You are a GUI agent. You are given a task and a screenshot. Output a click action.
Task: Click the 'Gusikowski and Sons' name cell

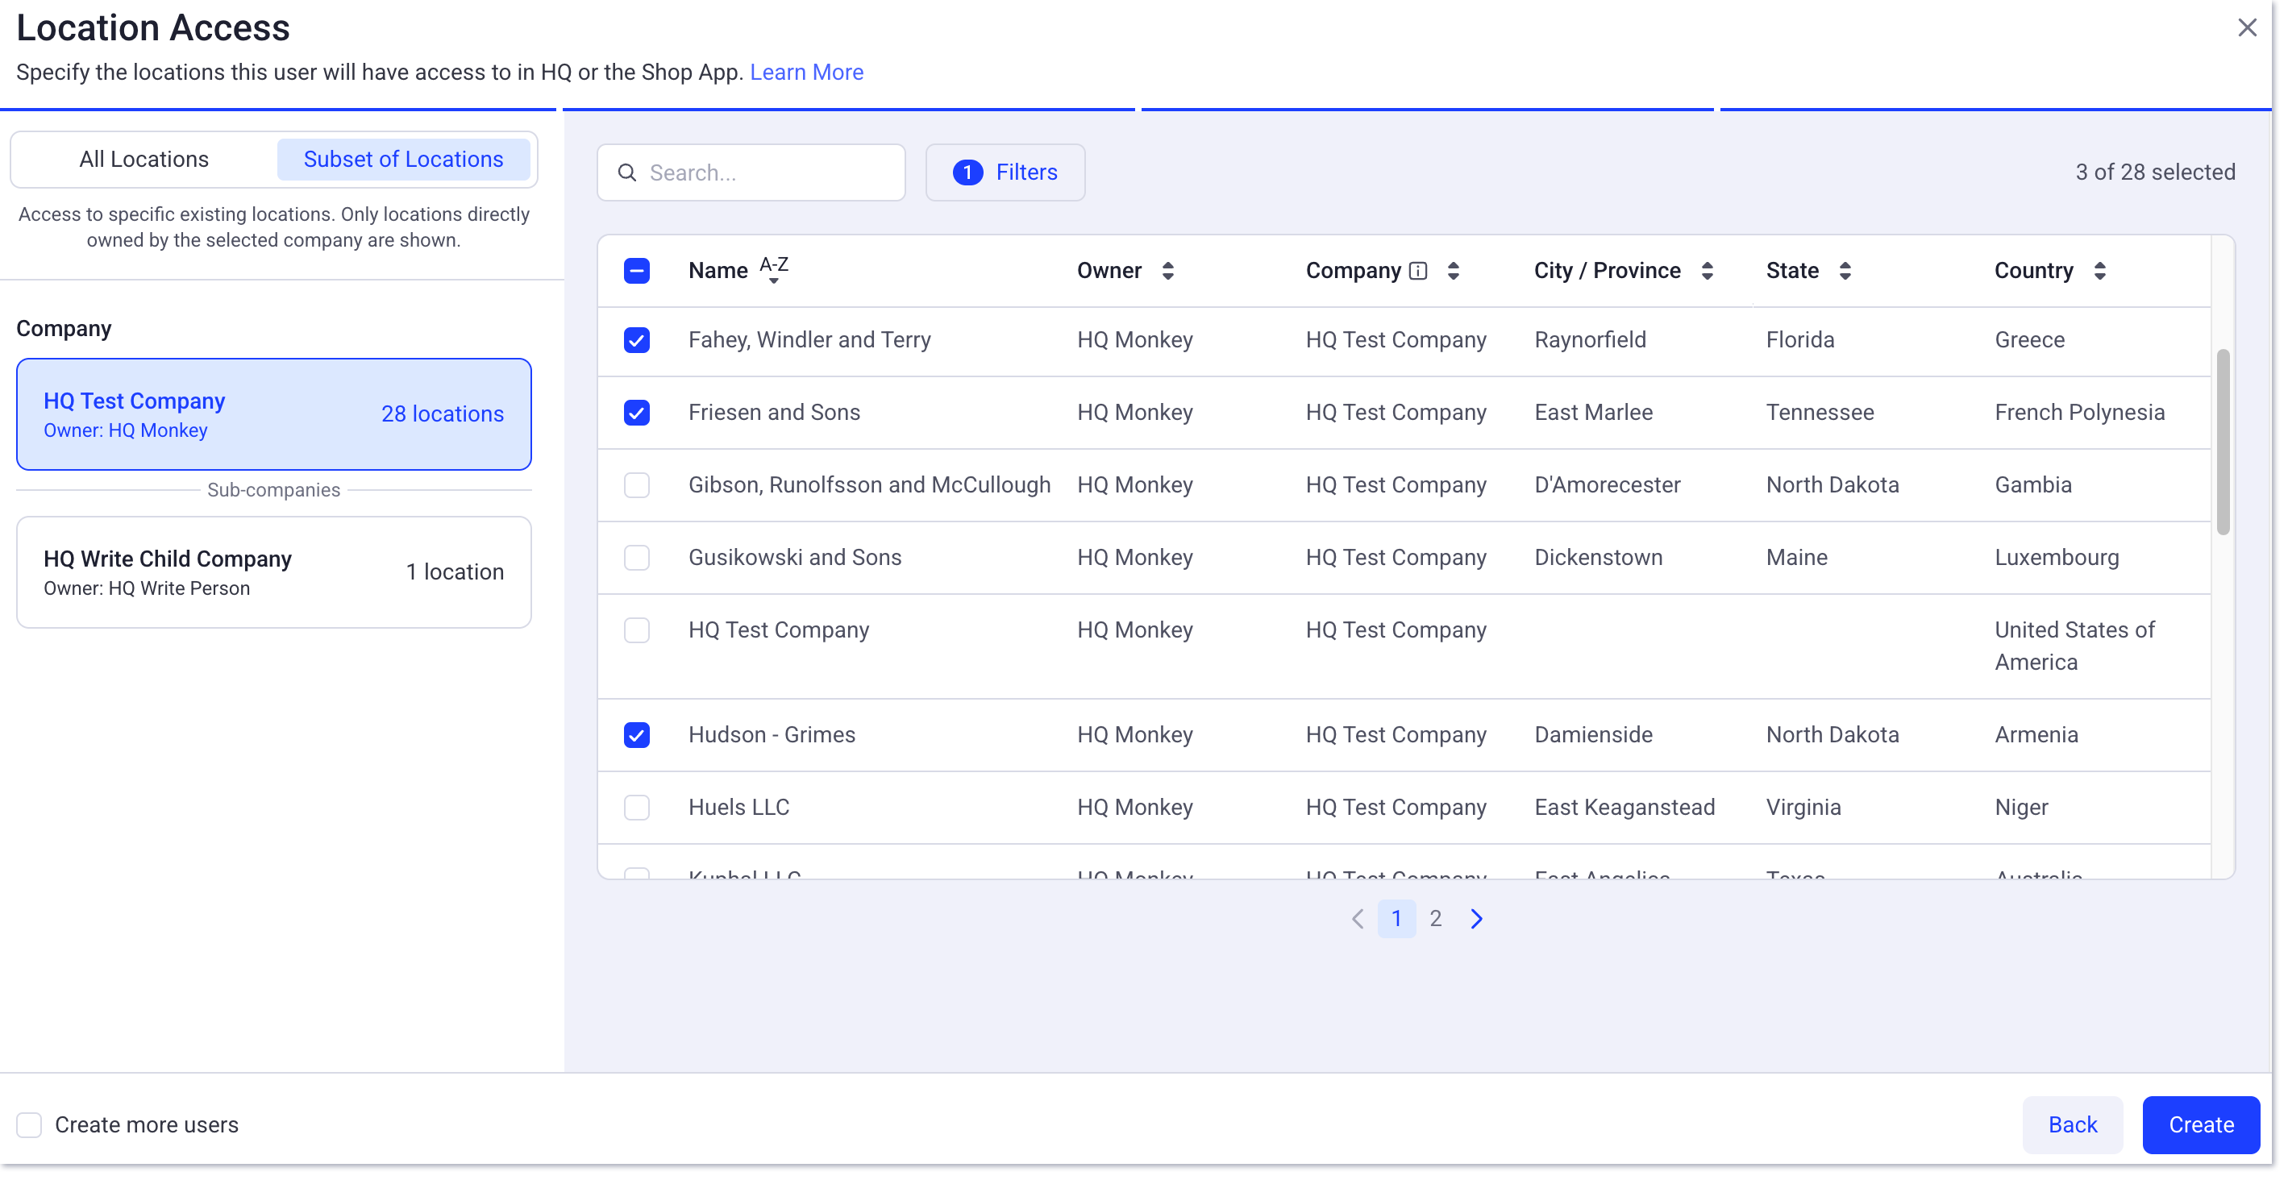(x=795, y=558)
